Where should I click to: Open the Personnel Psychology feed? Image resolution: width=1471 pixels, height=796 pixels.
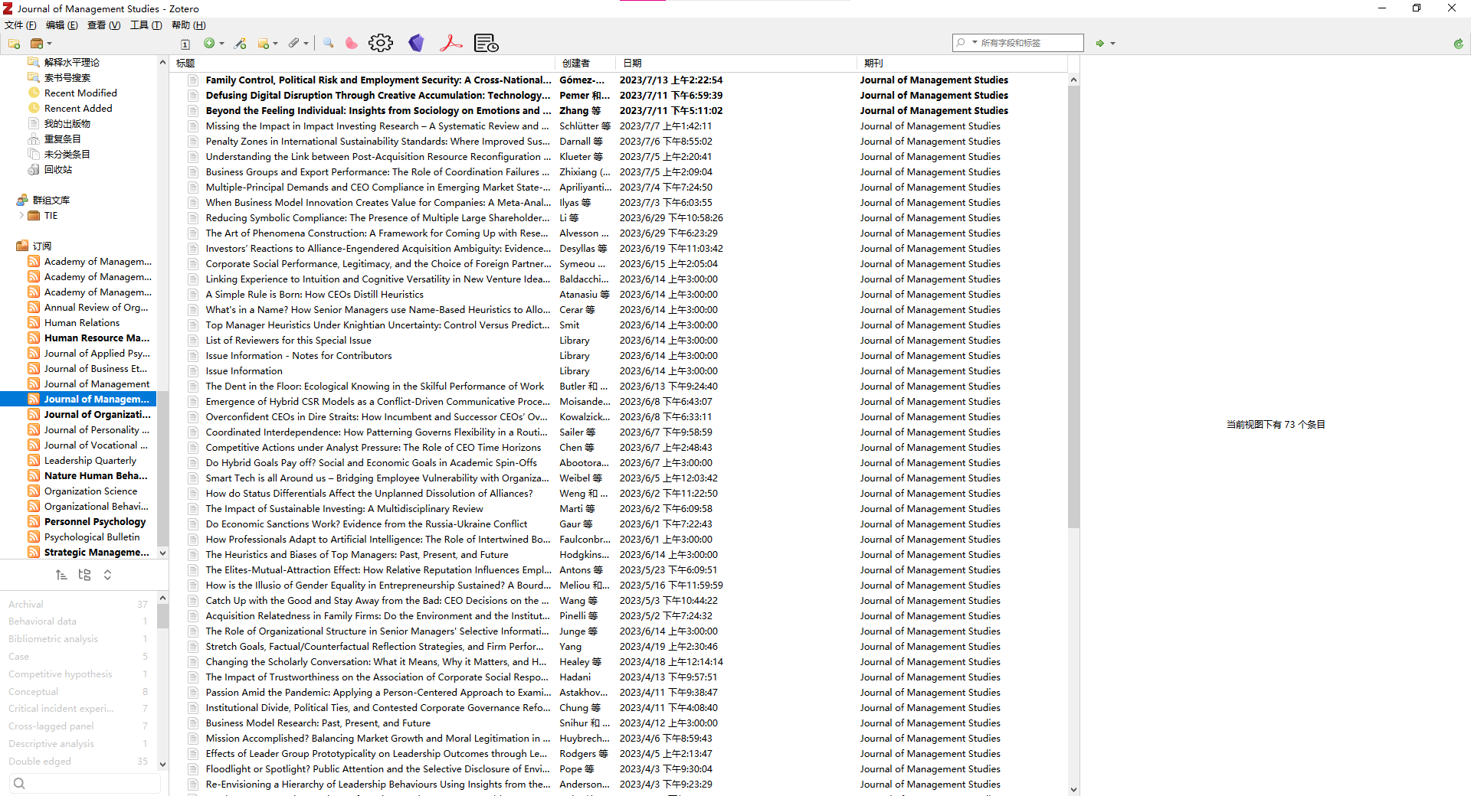[94, 522]
